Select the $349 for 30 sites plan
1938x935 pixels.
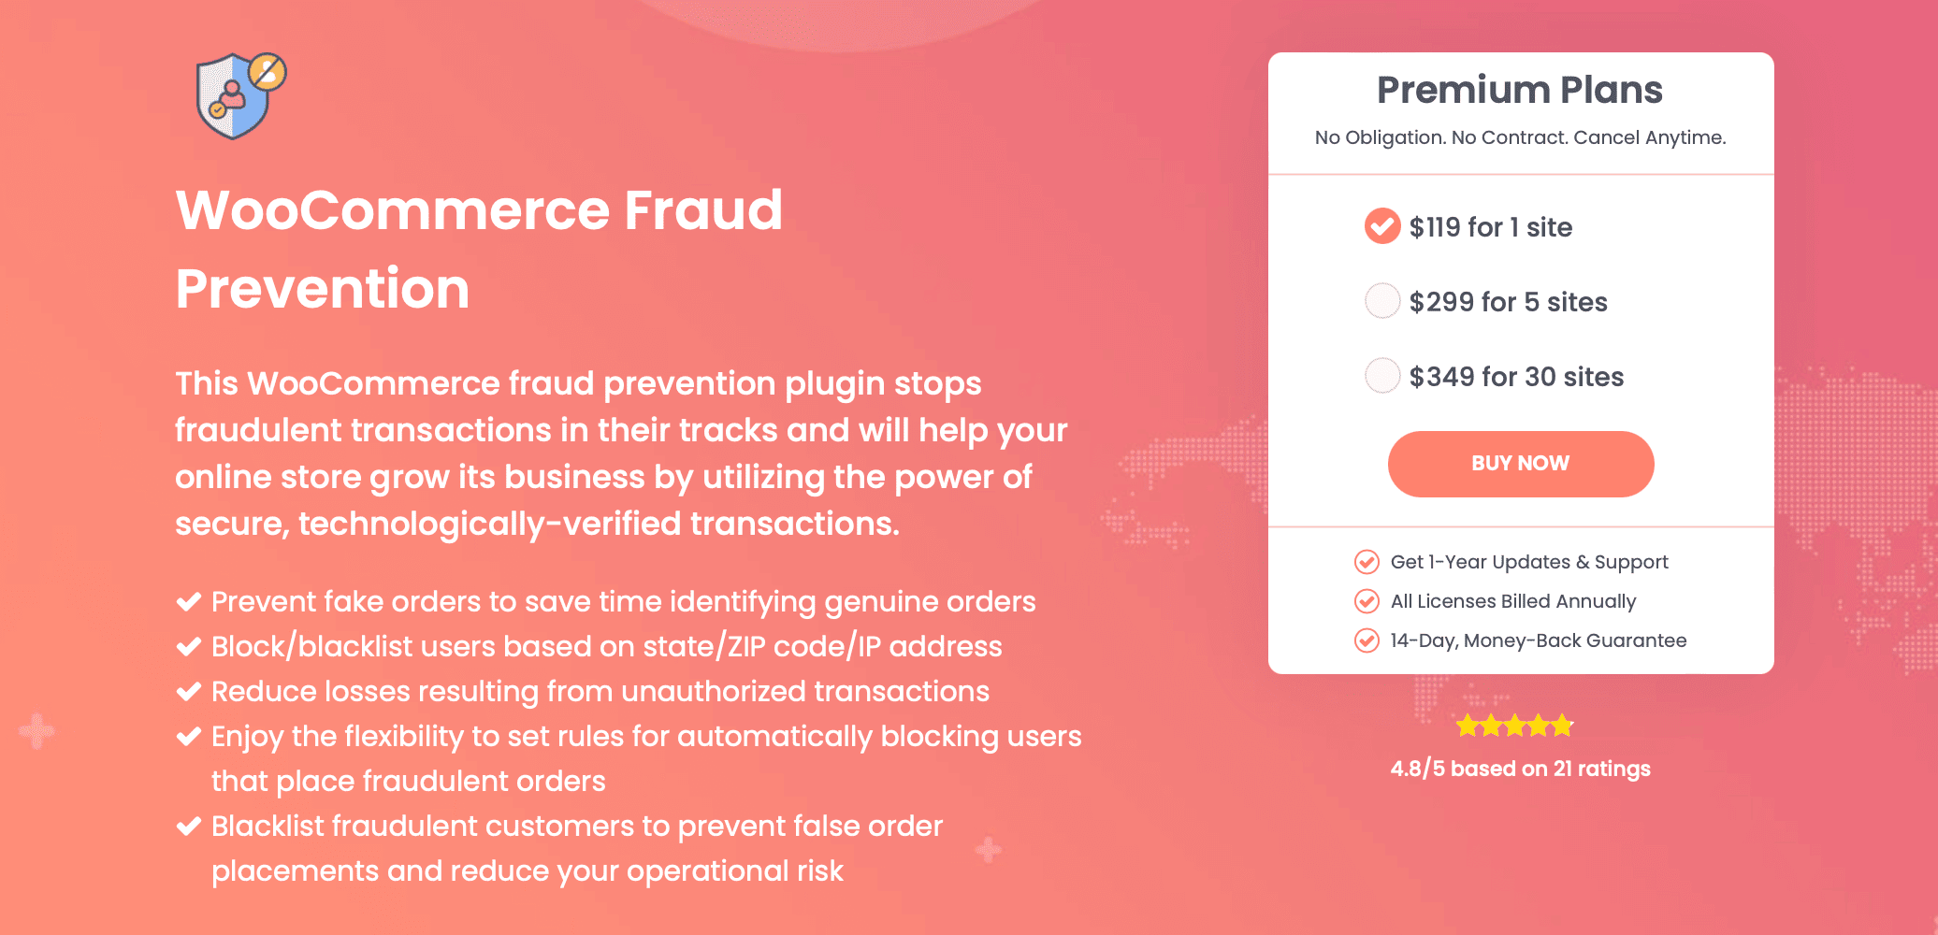1382,376
